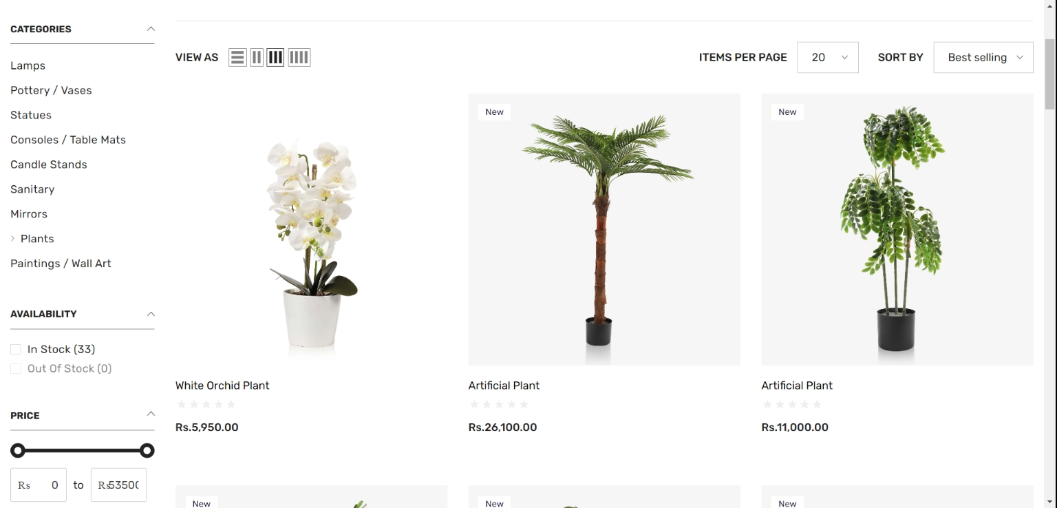Collapse the Price filter chevron
Screen dimensions: 1057x508
point(151,414)
